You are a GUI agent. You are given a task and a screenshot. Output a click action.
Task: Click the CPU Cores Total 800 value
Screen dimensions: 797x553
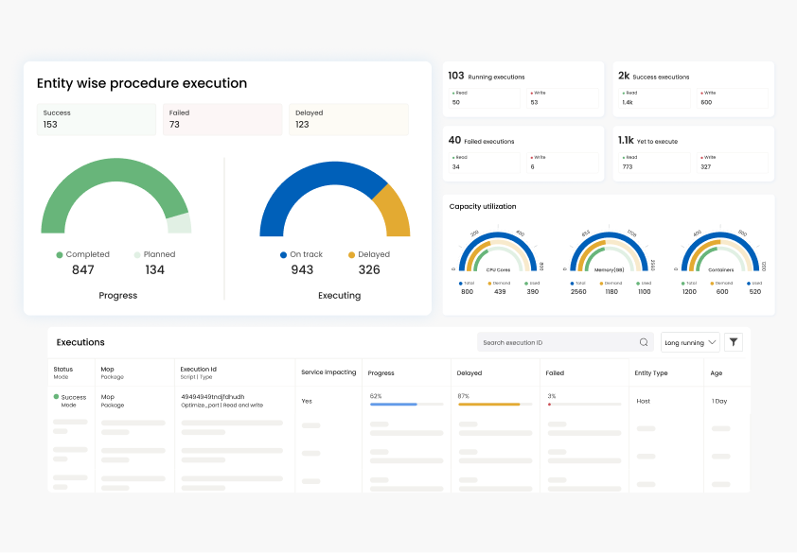pyautogui.click(x=467, y=292)
